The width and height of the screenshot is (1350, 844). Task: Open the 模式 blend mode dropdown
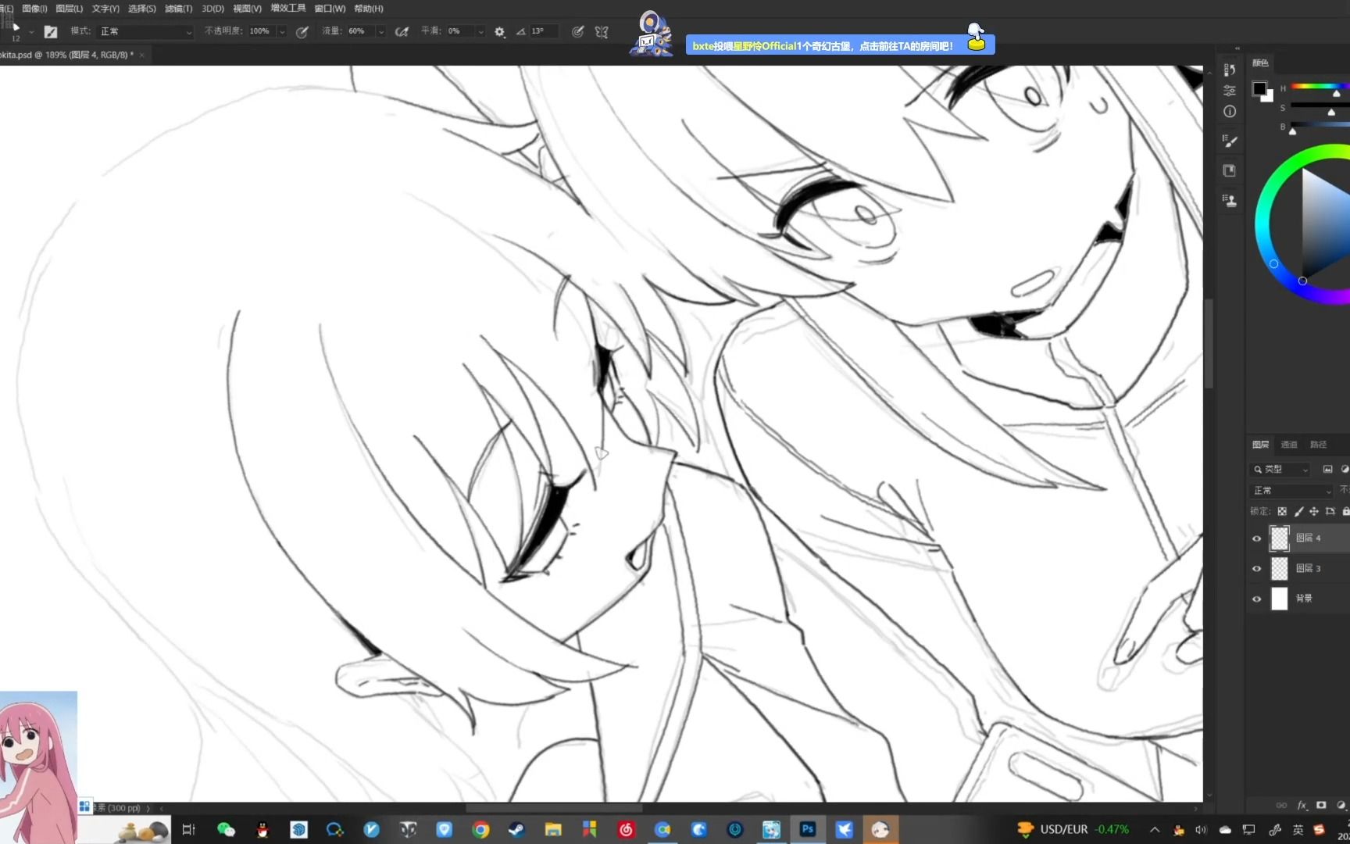coord(145,31)
